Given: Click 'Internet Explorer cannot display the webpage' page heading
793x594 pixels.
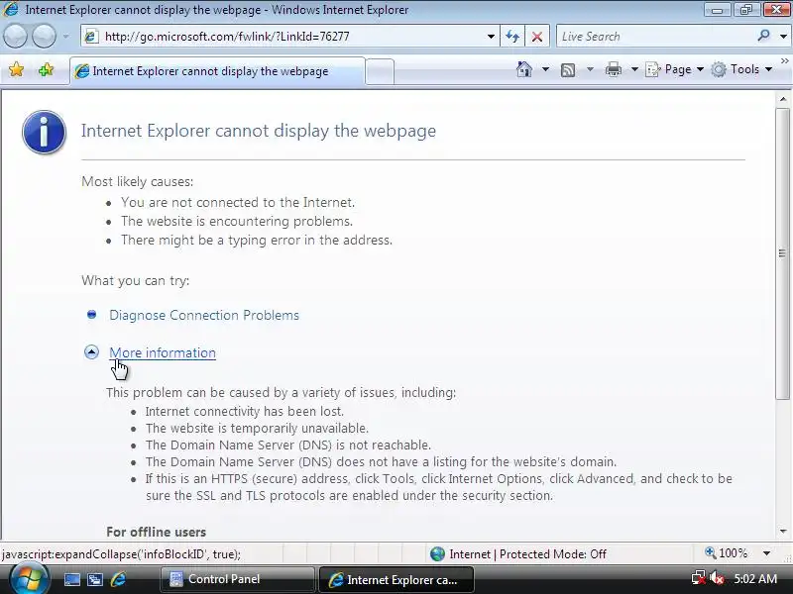Looking at the screenshot, I should click(x=259, y=131).
